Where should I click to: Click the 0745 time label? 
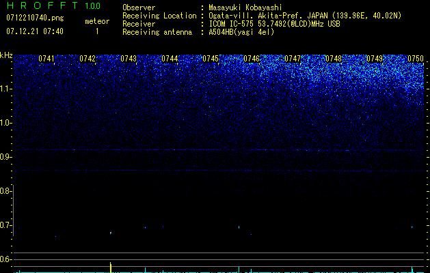[x=211, y=59]
